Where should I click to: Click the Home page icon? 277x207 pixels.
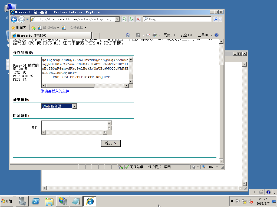[128, 35]
